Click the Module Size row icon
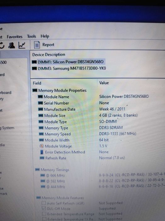The width and height of the screenshot is (165, 221). (x=41, y=115)
